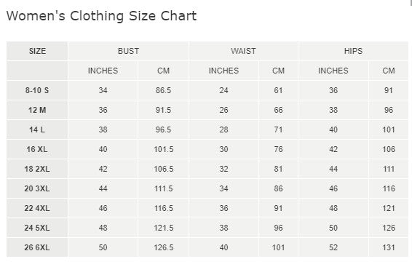Click the 126.5 bust CM cell
The image size is (412, 267).
164,247
